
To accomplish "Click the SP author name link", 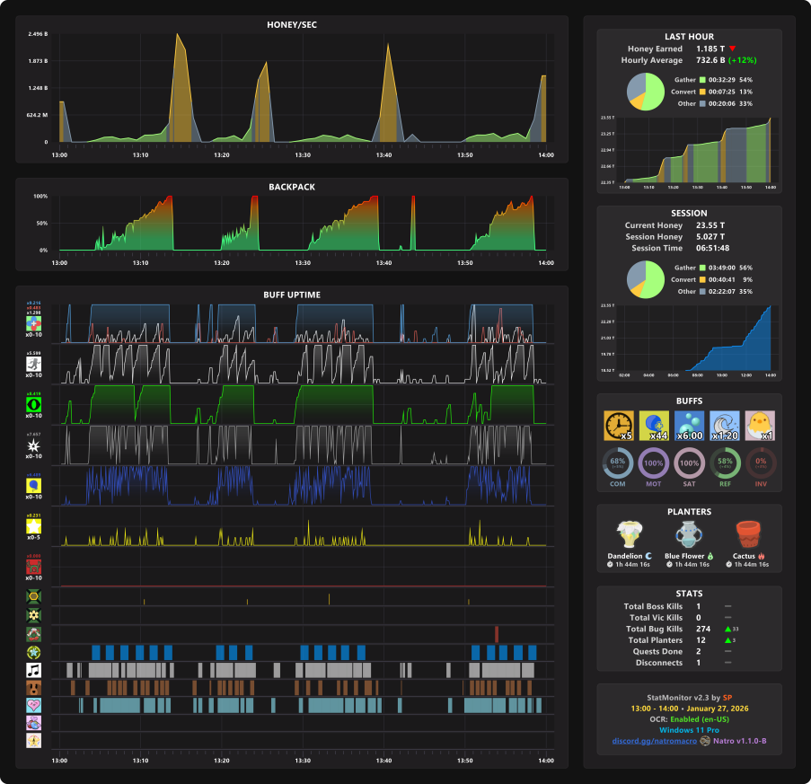I will [727, 698].
